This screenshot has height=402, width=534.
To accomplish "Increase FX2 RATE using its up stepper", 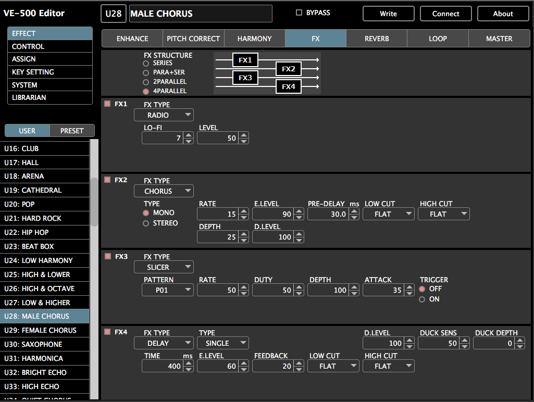I will pyautogui.click(x=243, y=211).
